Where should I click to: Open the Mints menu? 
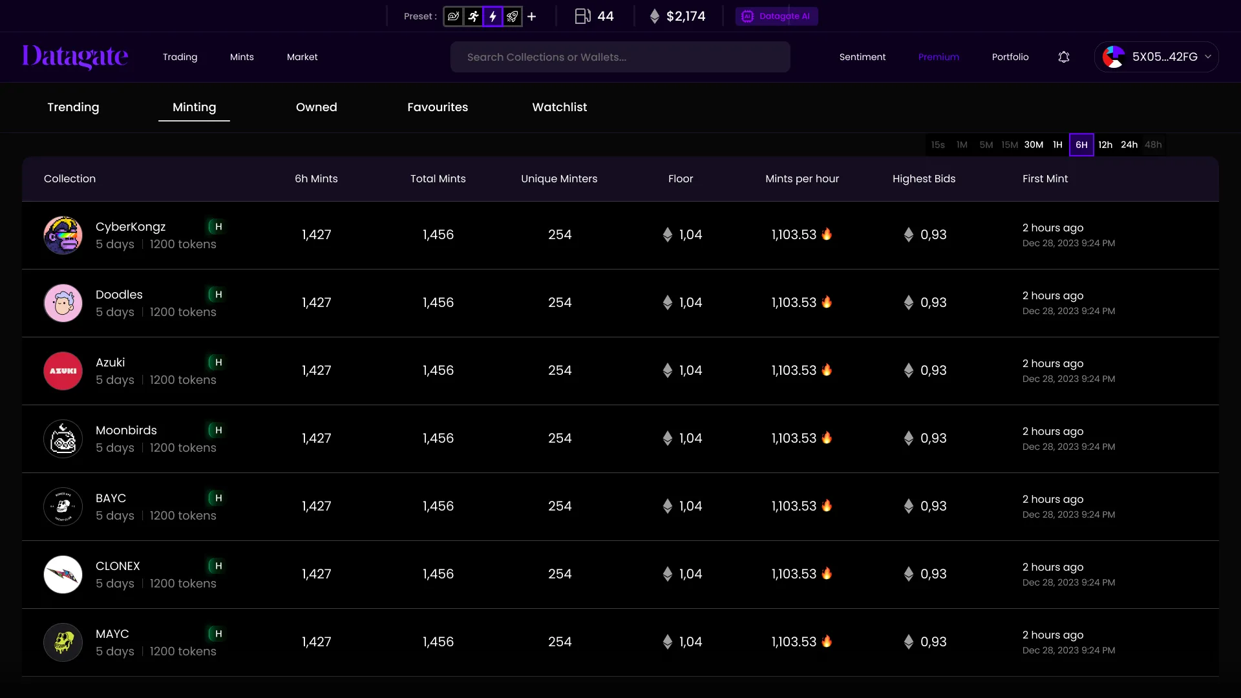pos(242,57)
